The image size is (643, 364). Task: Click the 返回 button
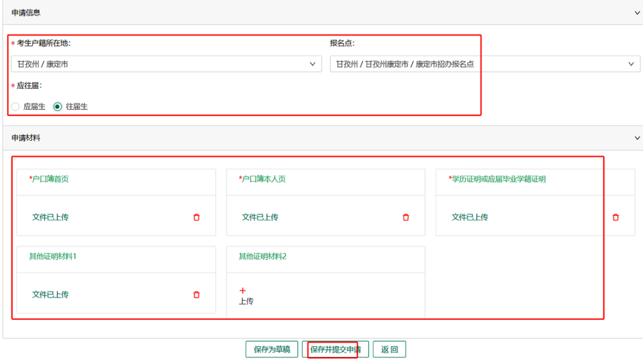[389, 350]
